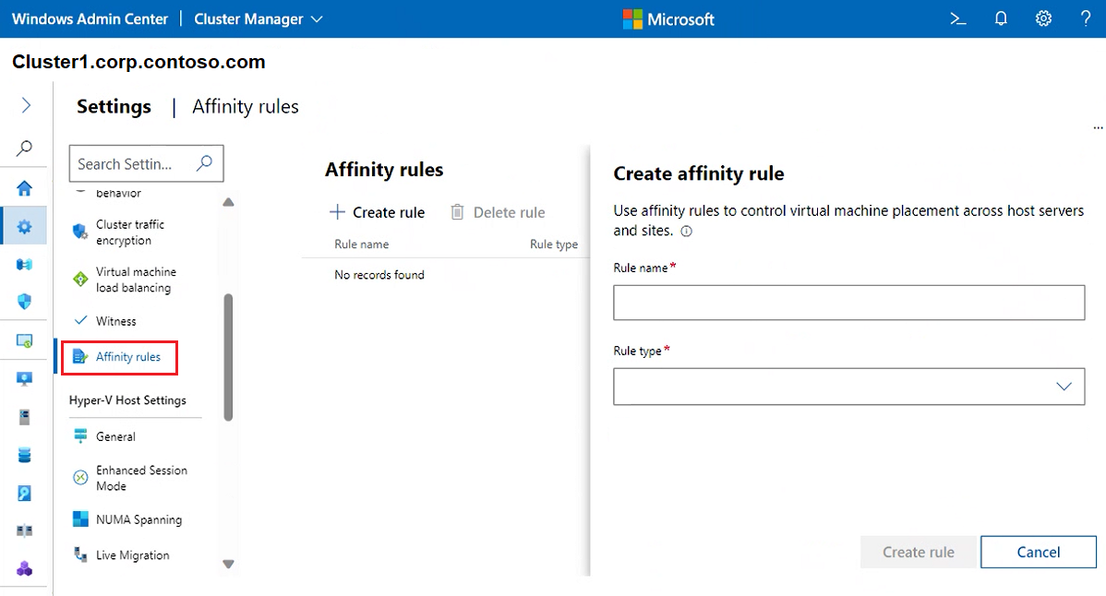Click the Microsoft logo

point(668,18)
